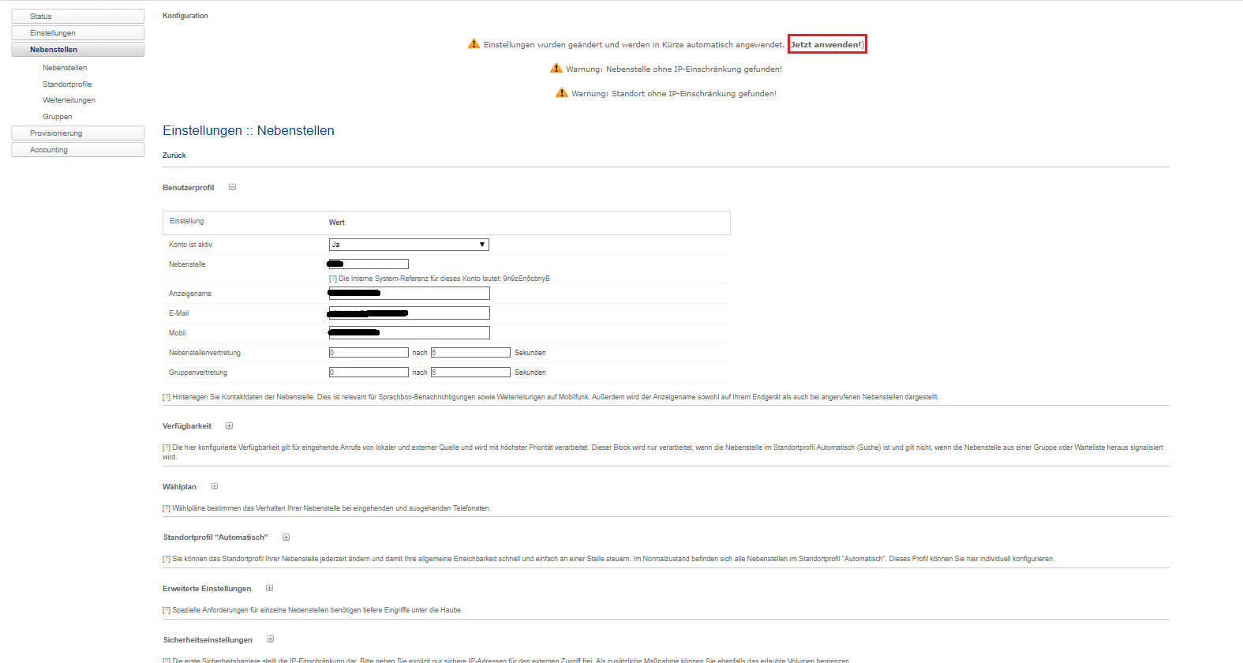The height and width of the screenshot is (663, 1243).
Task: Open the Accounting menu
Action: pos(77,150)
